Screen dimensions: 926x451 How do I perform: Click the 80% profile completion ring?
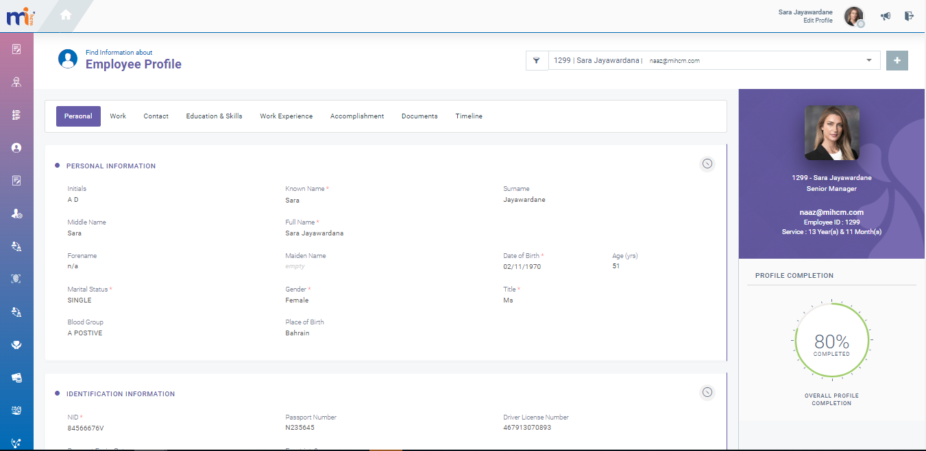coord(831,340)
